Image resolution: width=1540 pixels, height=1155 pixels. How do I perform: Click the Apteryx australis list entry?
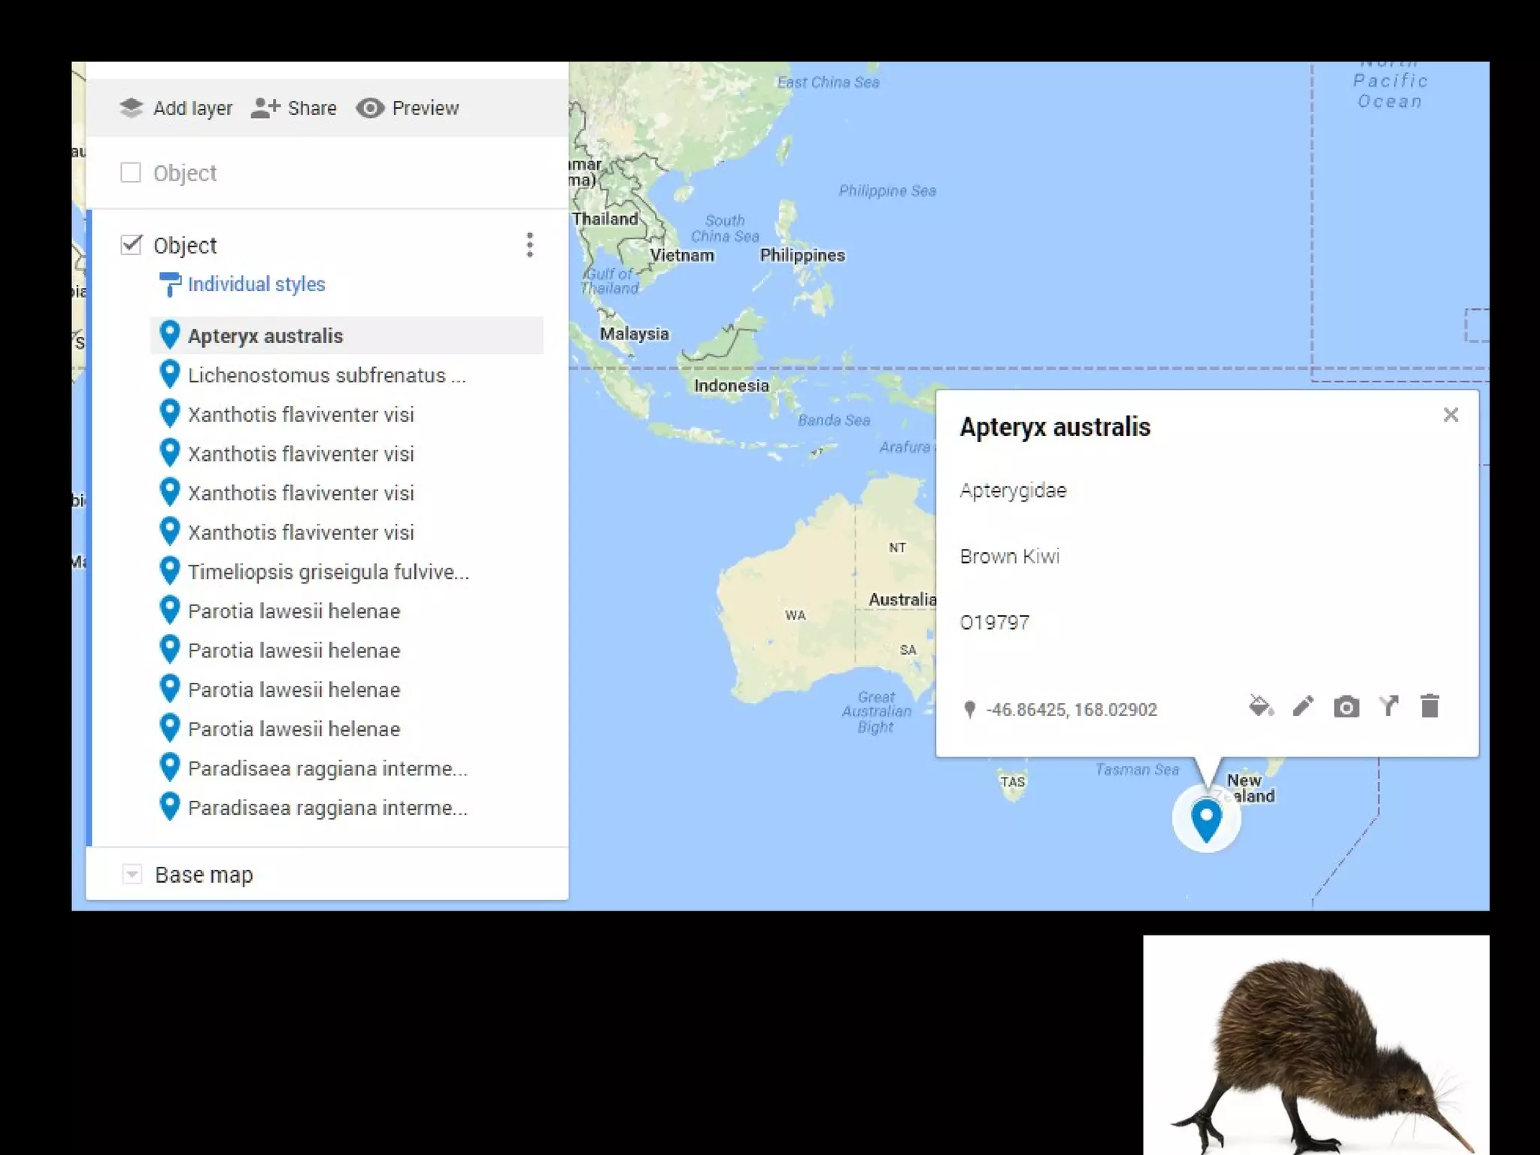265,336
